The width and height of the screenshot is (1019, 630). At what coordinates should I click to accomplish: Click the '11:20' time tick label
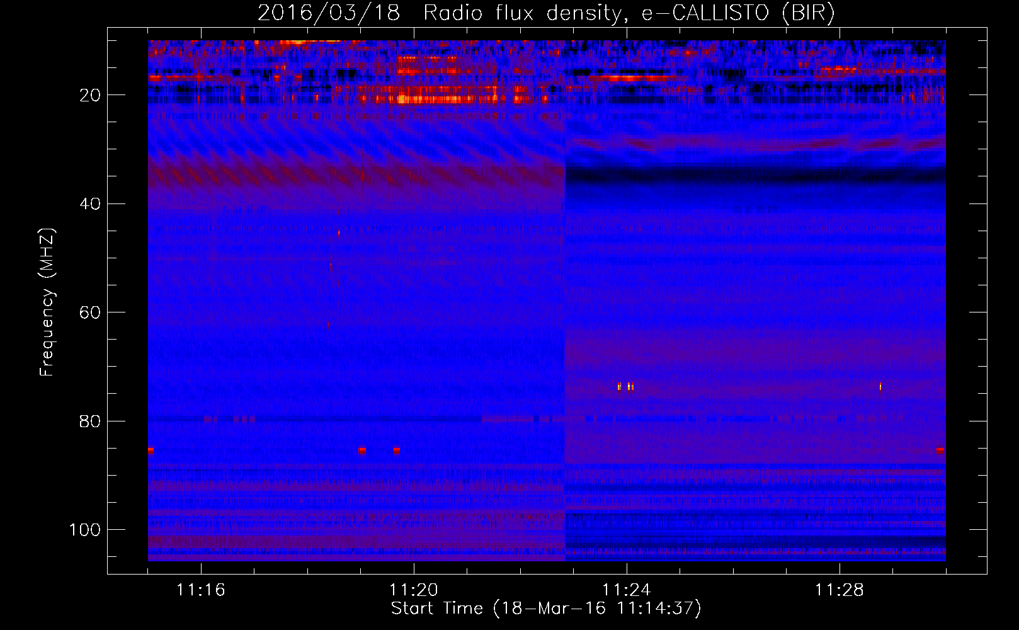(x=414, y=590)
